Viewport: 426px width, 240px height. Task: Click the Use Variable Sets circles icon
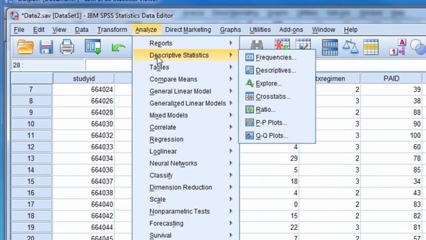(418, 47)
